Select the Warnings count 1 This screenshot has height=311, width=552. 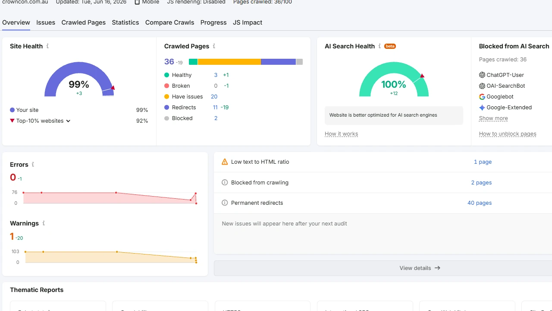[x=12, y=236]
